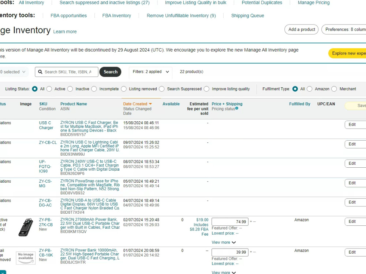Select the Listing Status All radio button
This screenshot has width=366, height=274.
click(35, 89)
